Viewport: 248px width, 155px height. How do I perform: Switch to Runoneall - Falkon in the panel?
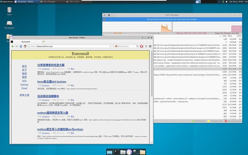26,1
